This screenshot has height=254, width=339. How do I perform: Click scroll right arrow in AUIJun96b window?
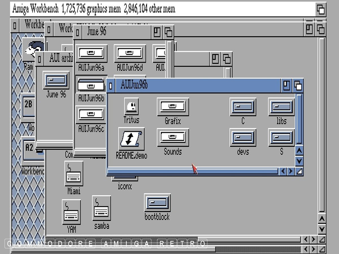[x=290, y=171]
